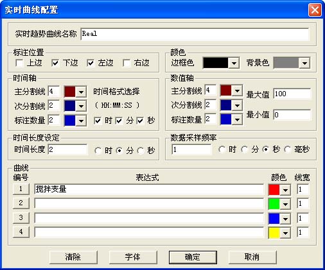Select 时 radio for time length unit

pos(98,151)
